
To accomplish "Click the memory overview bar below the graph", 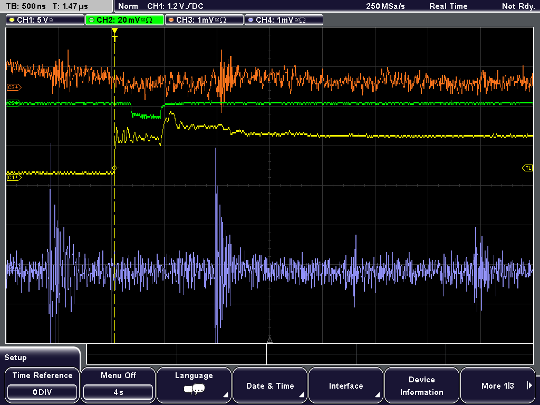I will click(x=310, y=354).
